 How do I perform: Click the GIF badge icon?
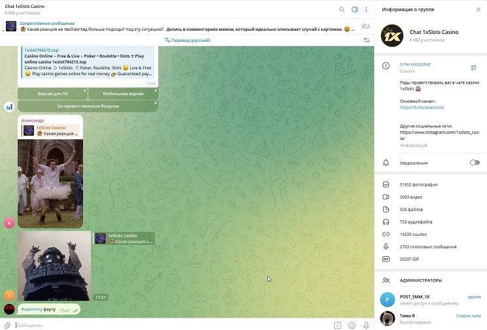pyautogui.click(x=386, y=259)
